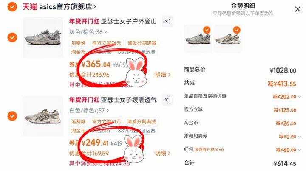
Task: Deselect the grey/brown size 36 shoe item
Action: click(12, 37)
